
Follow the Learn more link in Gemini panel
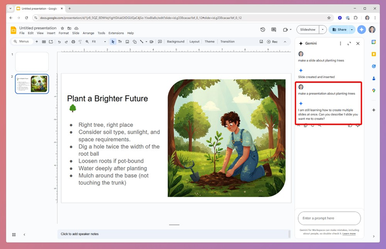pos(349,234)
